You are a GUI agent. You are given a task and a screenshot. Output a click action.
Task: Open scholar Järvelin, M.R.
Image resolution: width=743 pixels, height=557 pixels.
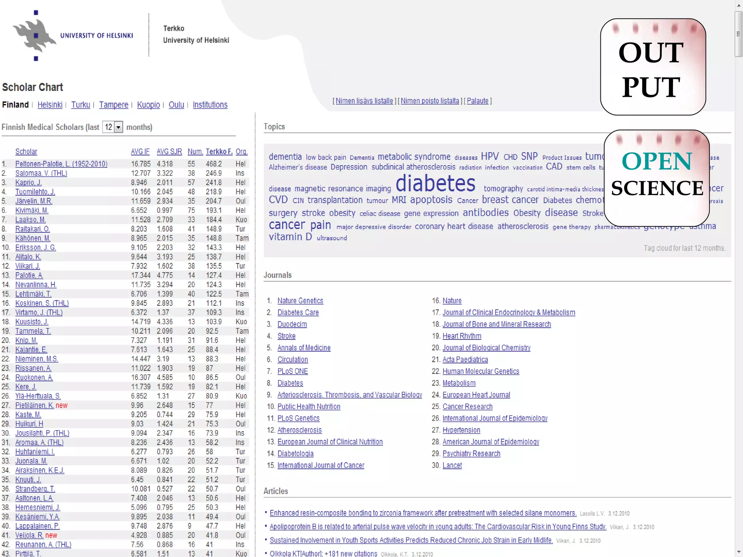(x=34, y=201)
